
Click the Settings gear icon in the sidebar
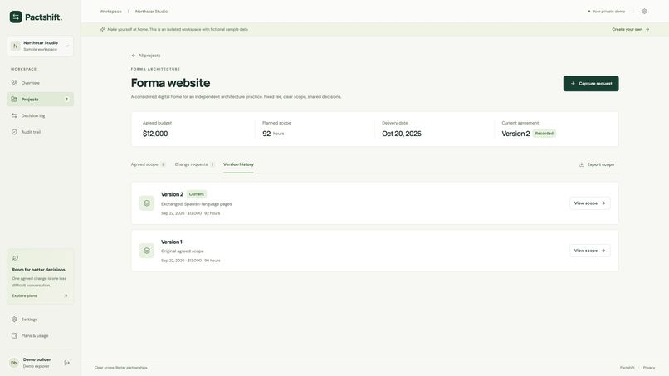(x=14, y=320)
